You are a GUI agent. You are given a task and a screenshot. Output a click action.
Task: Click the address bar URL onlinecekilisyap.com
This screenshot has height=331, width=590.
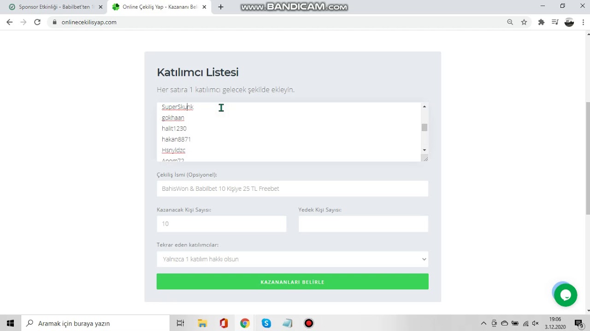pyautogui.click(x=89, y=22)
